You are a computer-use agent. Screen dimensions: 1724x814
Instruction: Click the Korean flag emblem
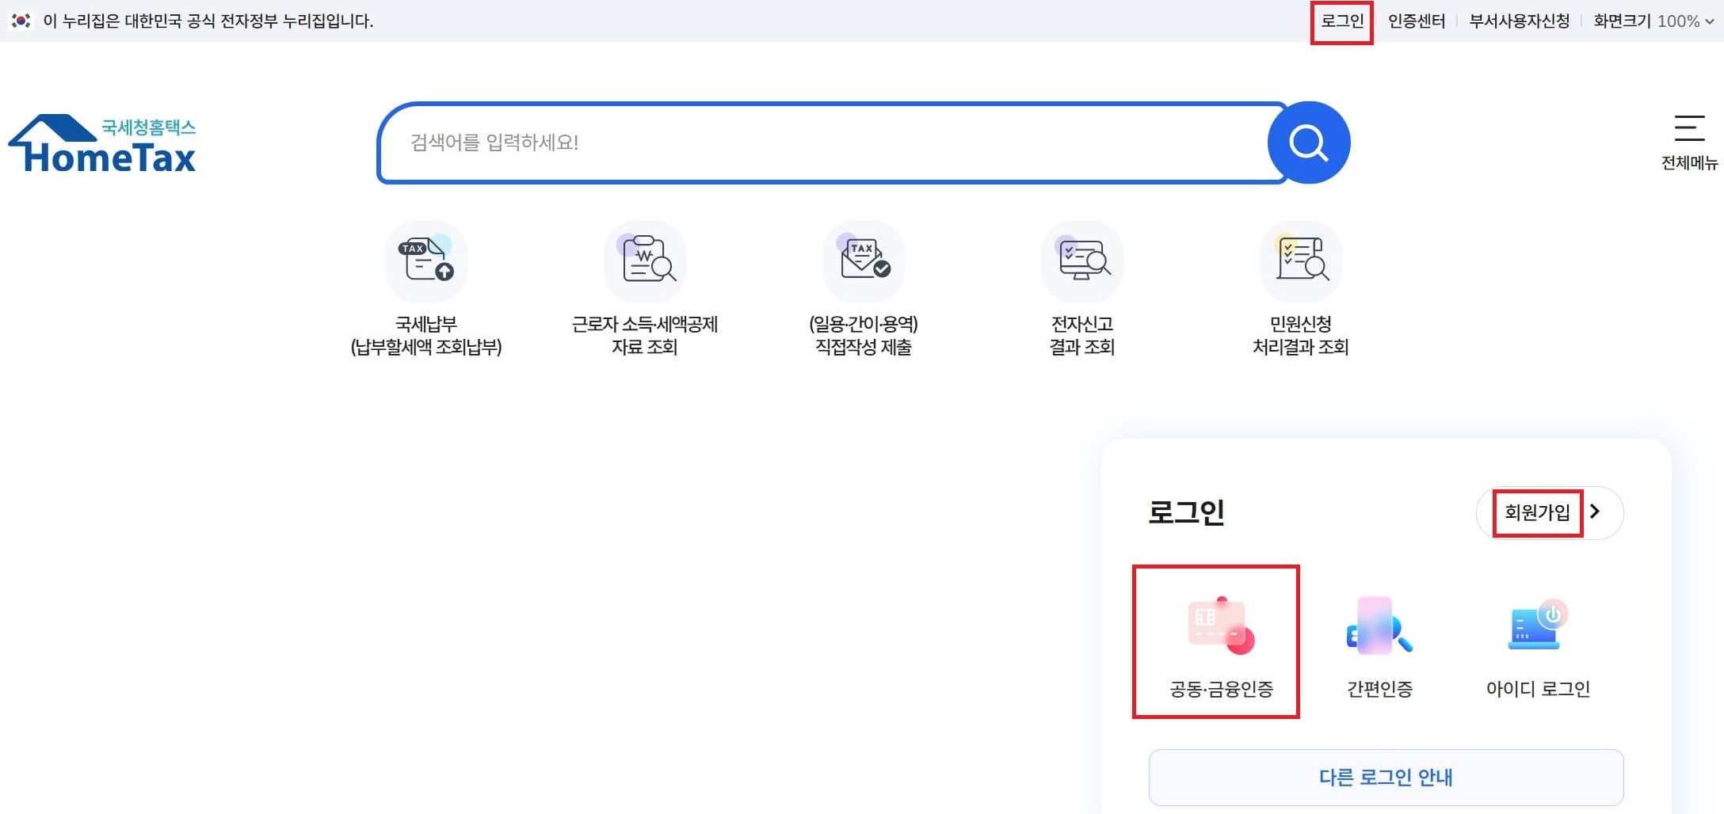pyautogui.click(x=21, y=21)
